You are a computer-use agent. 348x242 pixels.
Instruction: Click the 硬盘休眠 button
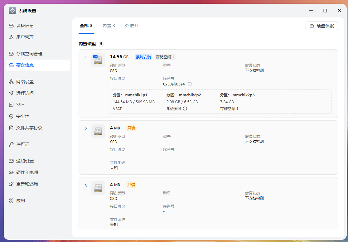[321, 26]
